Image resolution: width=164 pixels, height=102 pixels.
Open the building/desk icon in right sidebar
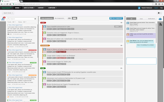(x=160, y=24)
